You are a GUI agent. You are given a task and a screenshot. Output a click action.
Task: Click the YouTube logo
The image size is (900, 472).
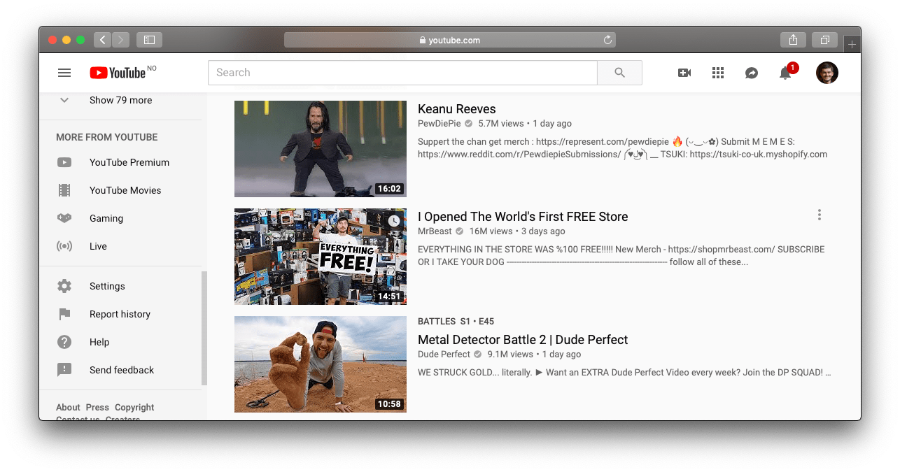point(118,73)
